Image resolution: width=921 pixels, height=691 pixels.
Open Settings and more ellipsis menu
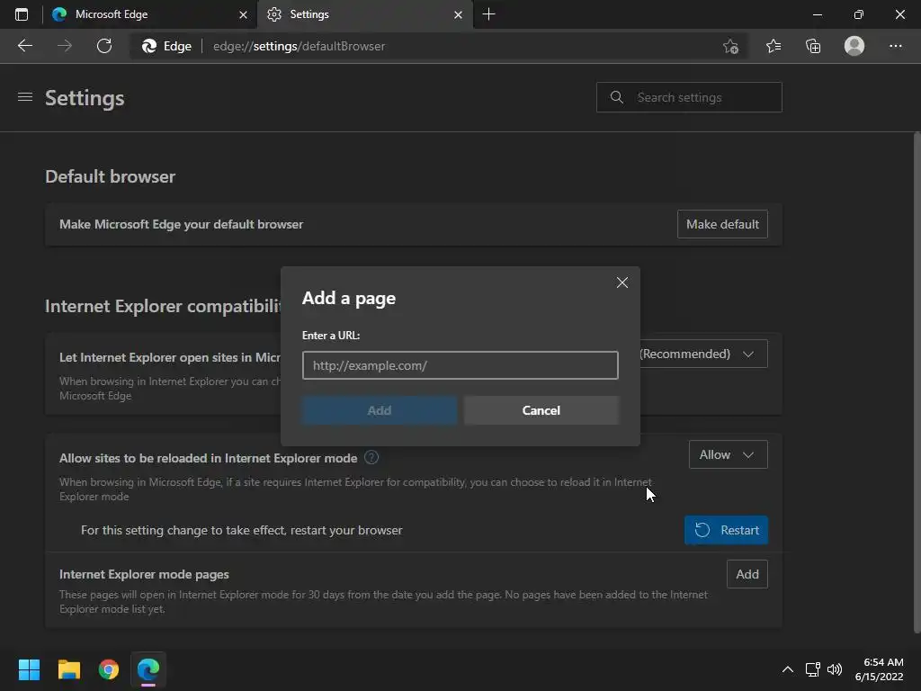(895, 46)
